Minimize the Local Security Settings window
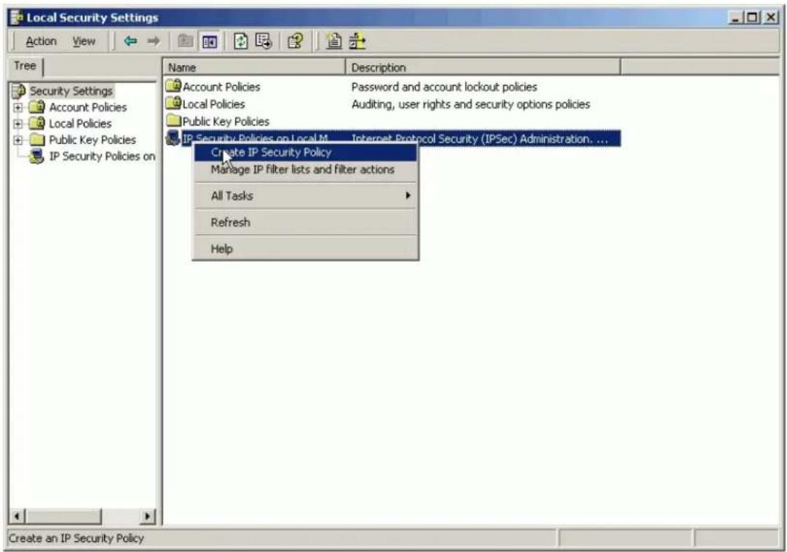Image resolution: width=787 pixels, height=552 pixels. [x=736, y=17]
